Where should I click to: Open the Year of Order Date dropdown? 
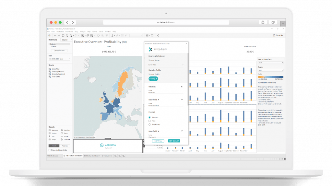click(x=271, y=63)
